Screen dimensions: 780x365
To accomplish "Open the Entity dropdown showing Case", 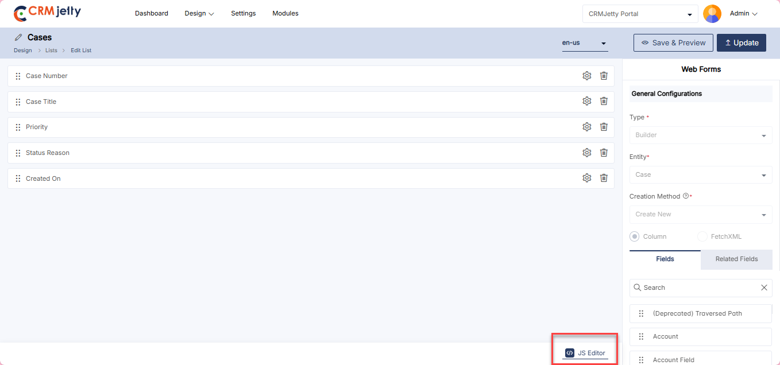I will click(700, 175).
